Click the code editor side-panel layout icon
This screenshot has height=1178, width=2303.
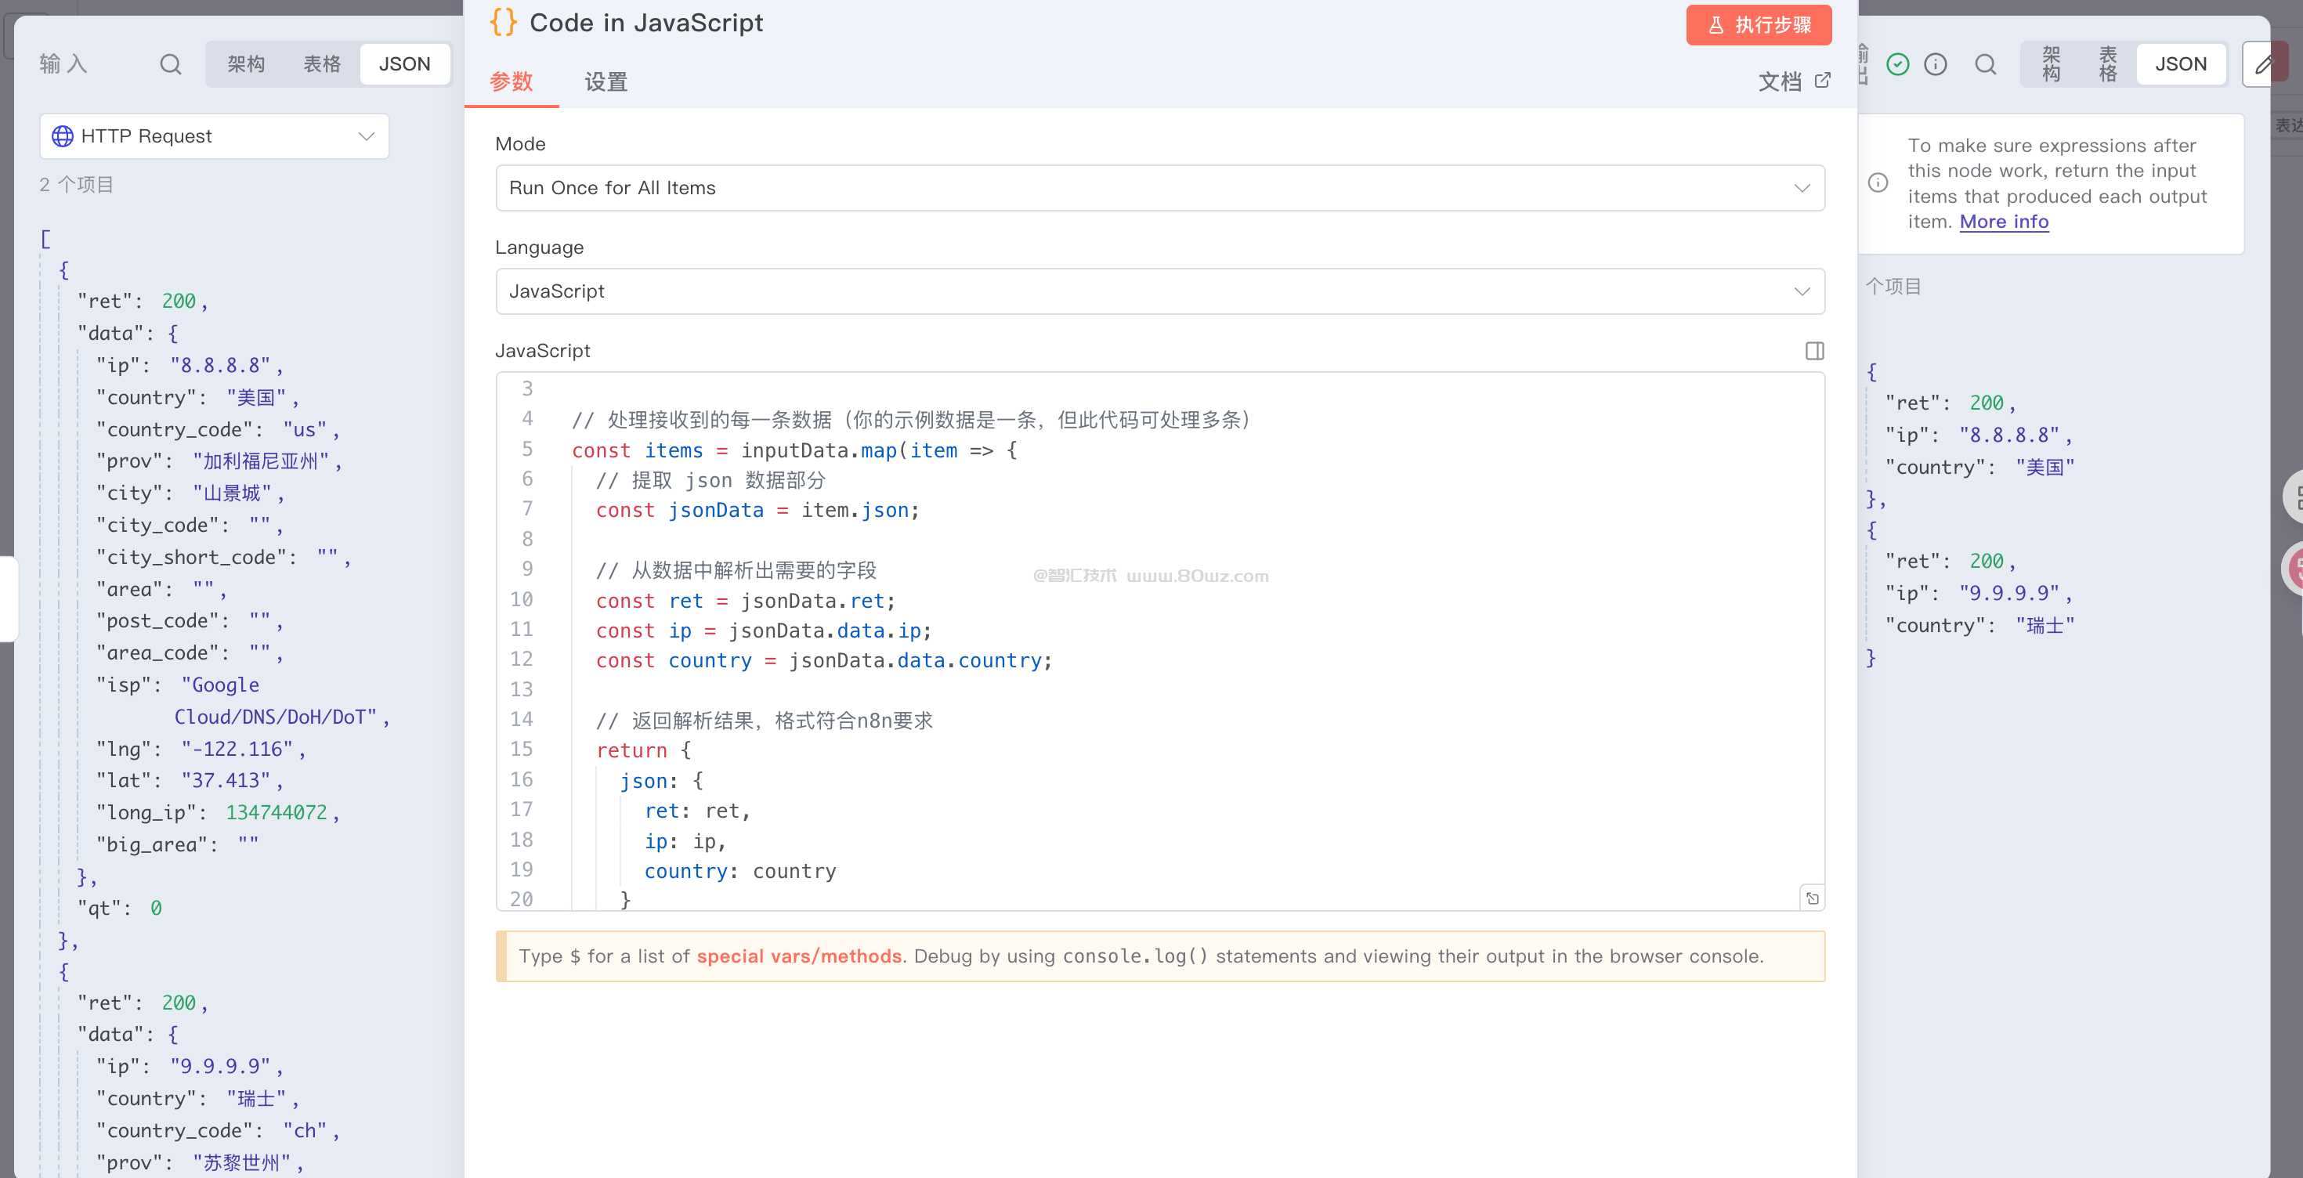click(x=1814, y=351)
